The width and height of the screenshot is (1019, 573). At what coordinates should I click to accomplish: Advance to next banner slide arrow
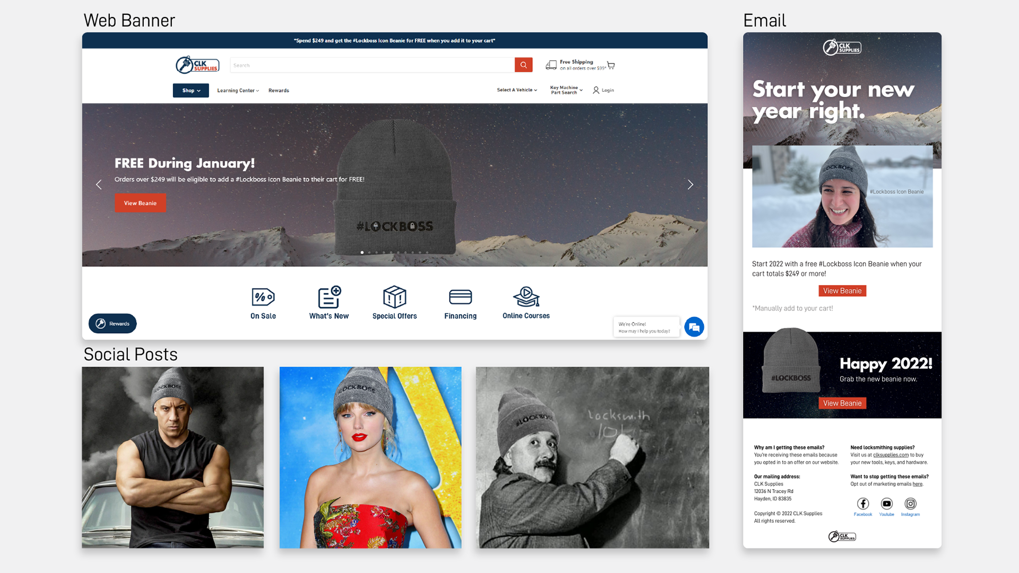tap(690, 185)
